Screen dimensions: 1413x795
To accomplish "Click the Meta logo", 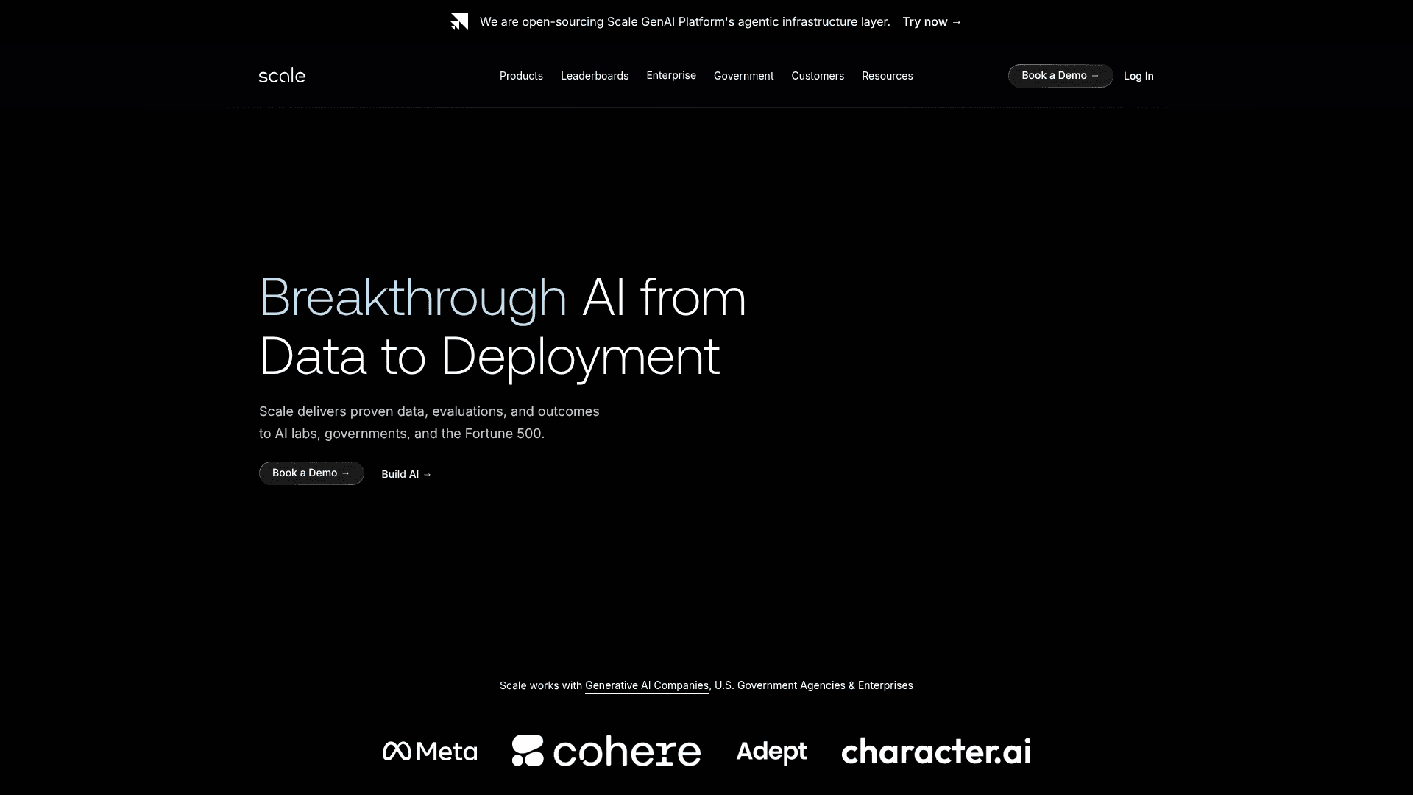I will click(x=430, y=752).
